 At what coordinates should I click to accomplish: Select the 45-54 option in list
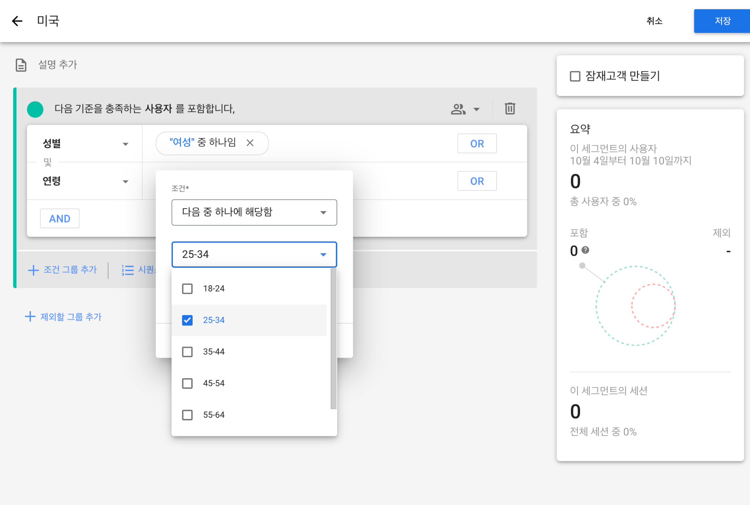point(214,383)
